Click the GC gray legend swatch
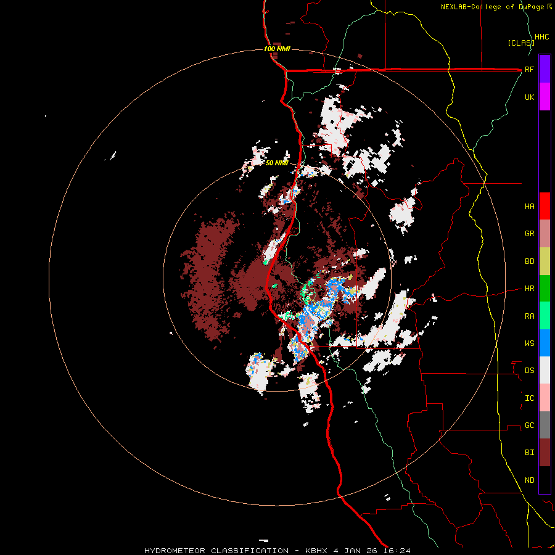 pyautogui.click(x=545, y=425)
